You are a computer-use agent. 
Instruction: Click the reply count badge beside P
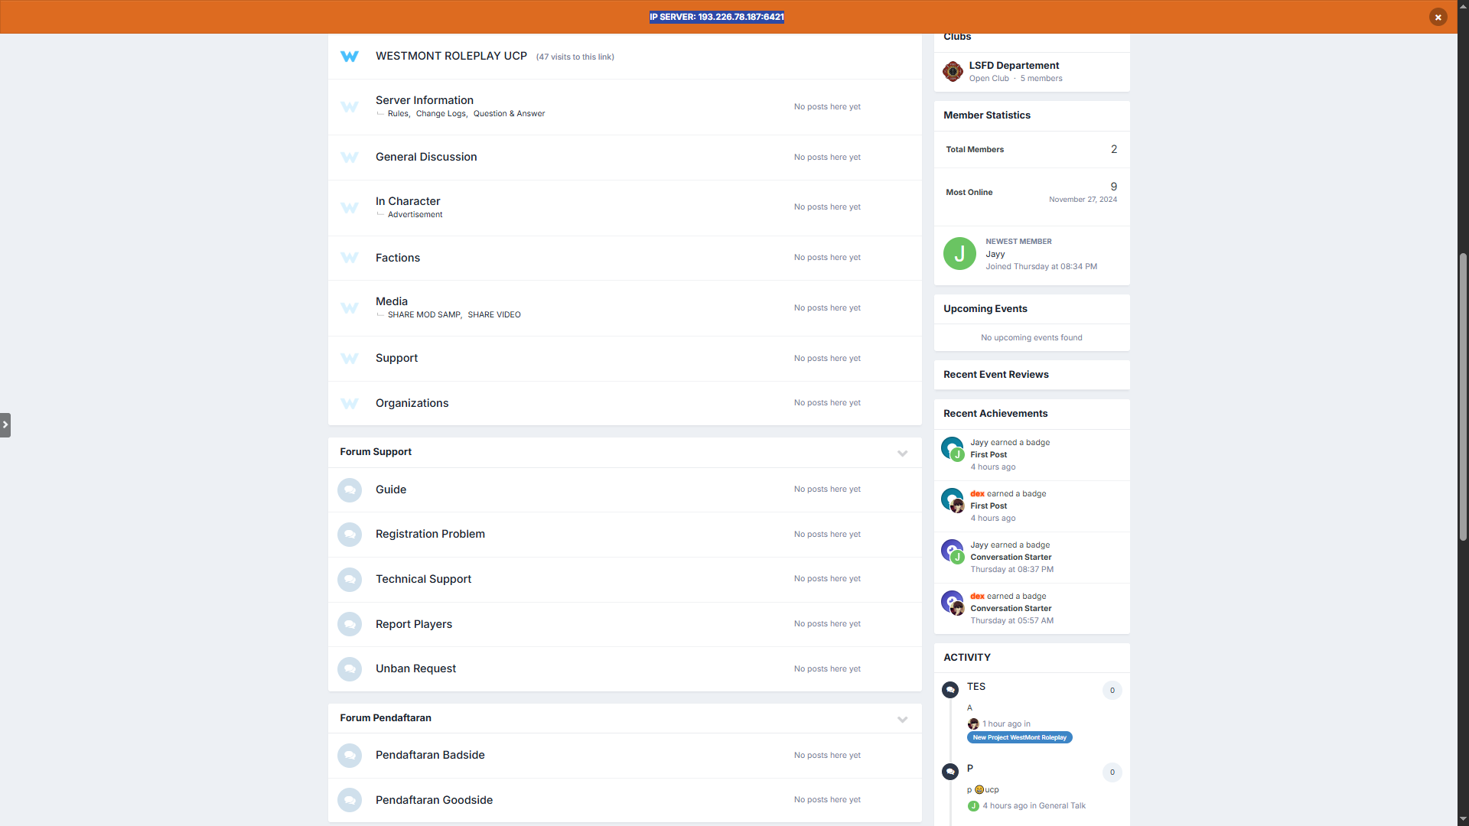pyautogui.click(x=1112, y=772)
